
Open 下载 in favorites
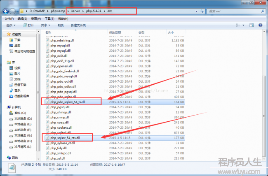(x=17, y=40)
